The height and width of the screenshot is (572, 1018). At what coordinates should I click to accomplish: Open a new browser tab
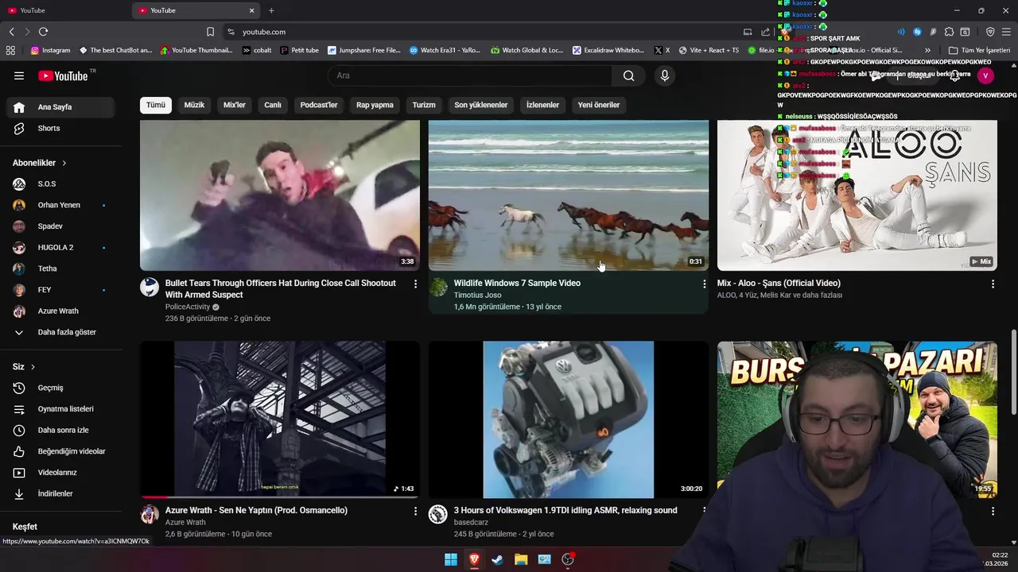click(x=271, y=10)
